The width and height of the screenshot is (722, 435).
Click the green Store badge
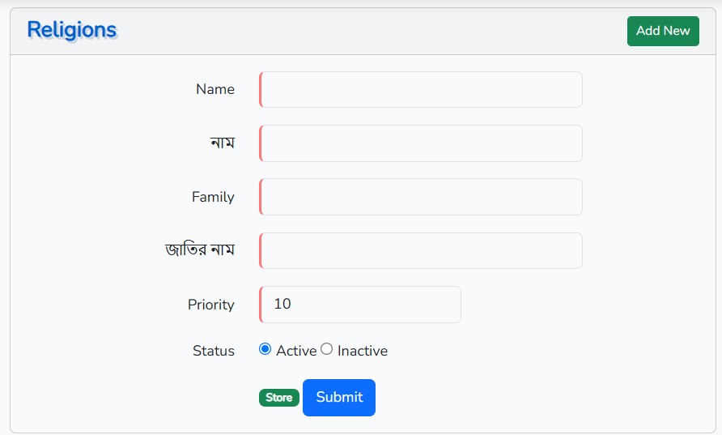click(x=279, y=398)
